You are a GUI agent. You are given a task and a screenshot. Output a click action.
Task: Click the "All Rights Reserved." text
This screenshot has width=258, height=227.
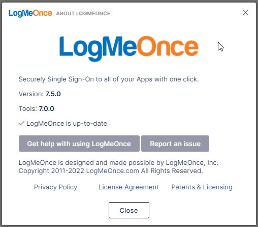[x=172, y=171]
